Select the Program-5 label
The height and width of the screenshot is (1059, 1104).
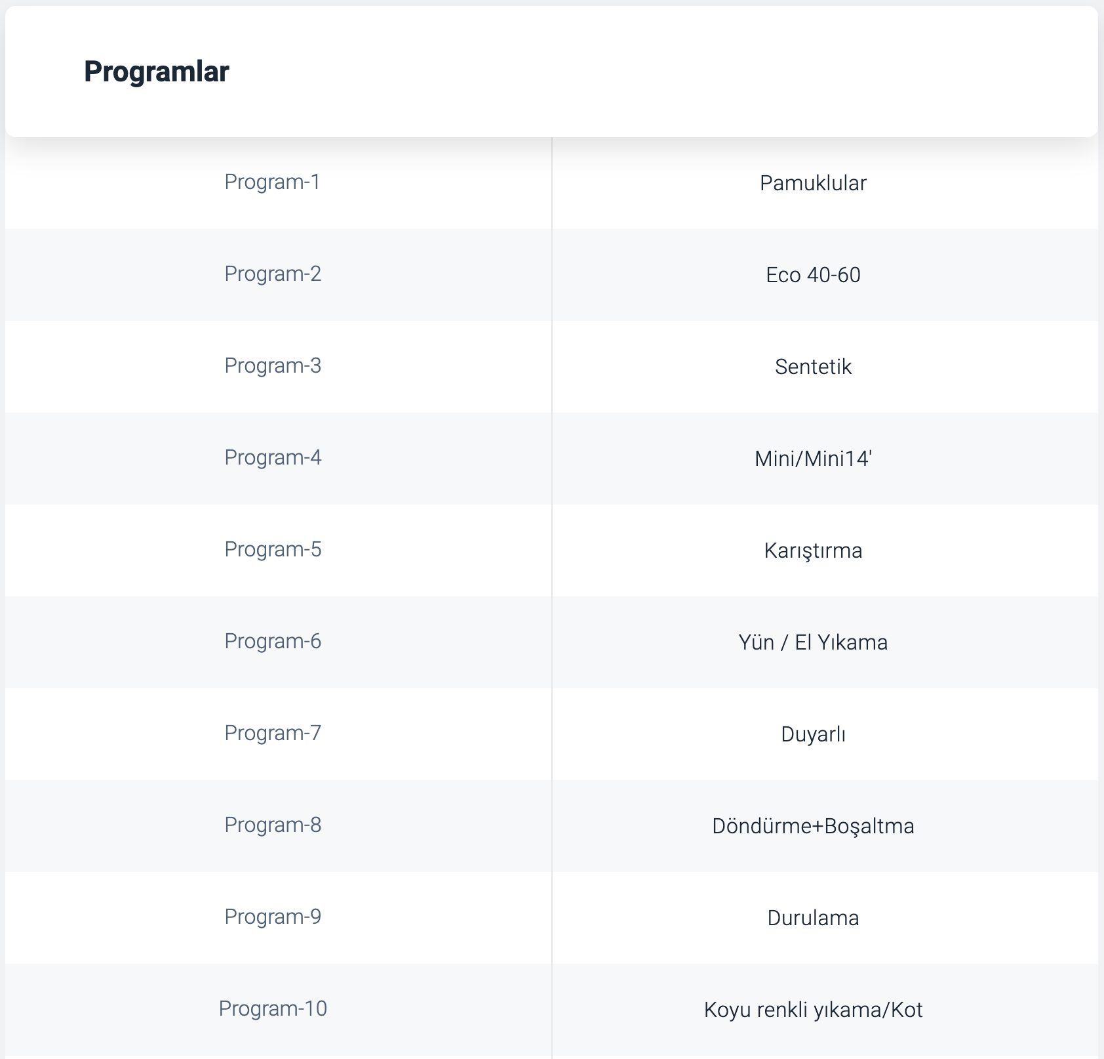coord(273,549)
